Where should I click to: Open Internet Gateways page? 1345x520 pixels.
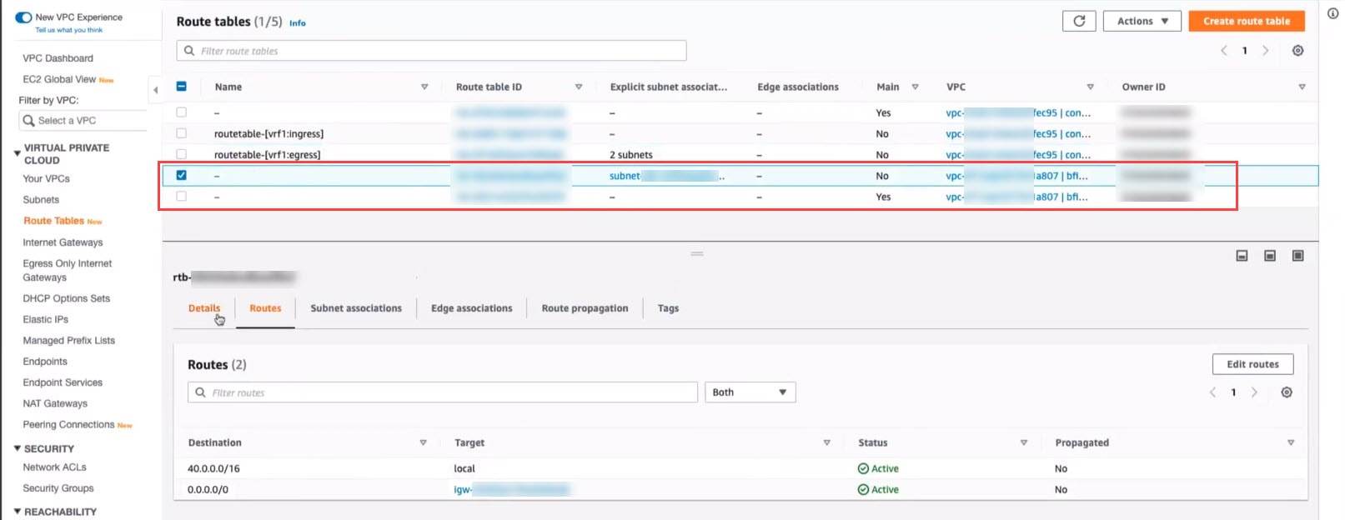click(63, 242)
